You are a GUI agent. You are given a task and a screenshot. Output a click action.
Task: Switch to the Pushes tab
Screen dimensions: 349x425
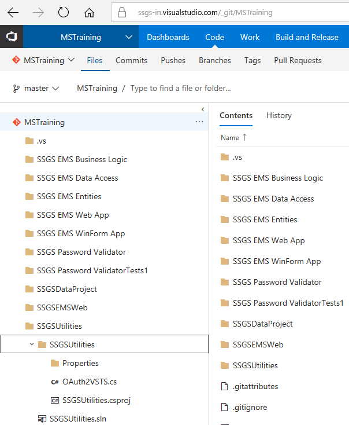[x=173, y=60]
